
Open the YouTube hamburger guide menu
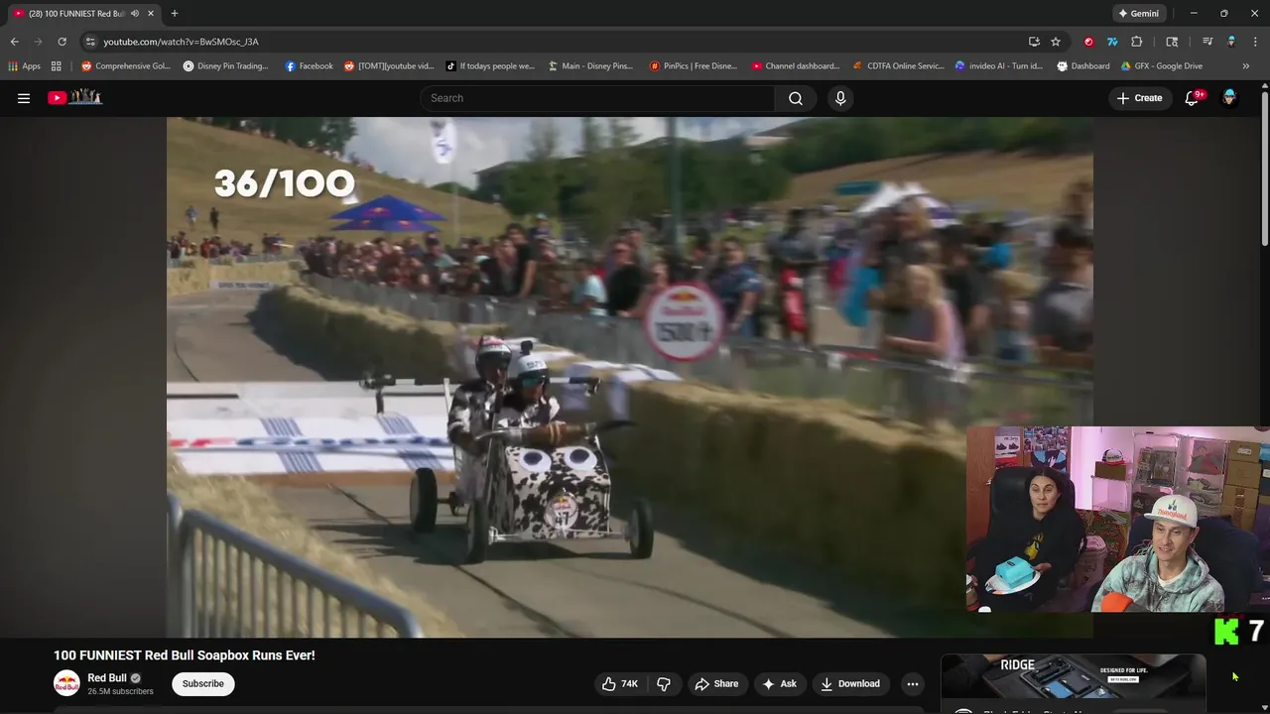[x=24, y=98]
